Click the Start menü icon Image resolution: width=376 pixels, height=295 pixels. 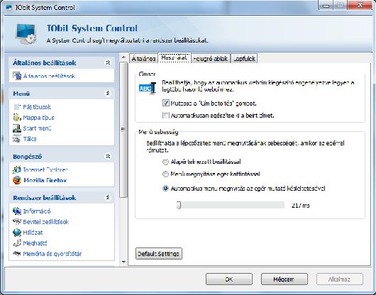[17, 128]
